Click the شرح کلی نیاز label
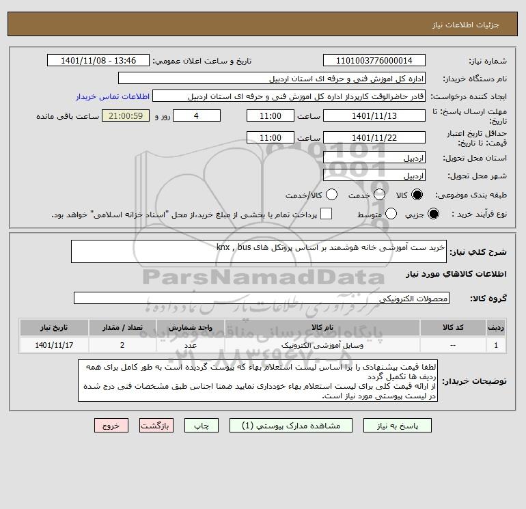The image size is (526, 509). tap(478, 252)
